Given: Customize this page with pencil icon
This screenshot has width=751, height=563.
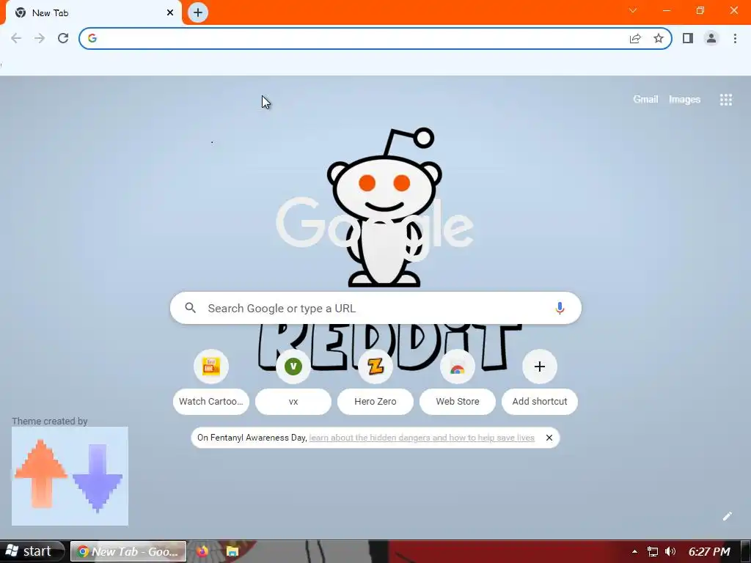Looking at the screenshot, I should click(x=727, y=516).
